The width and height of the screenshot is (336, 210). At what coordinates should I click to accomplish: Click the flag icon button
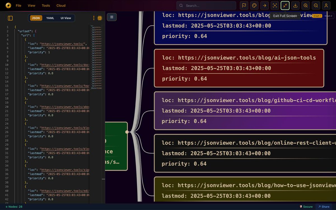[x=244, y=6]
